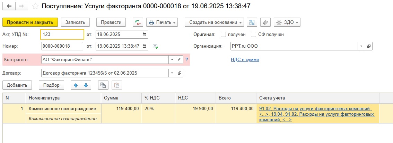The image size is (393, 143).
Task: Open calendar for Акт date field
Action: click(145, 35)
